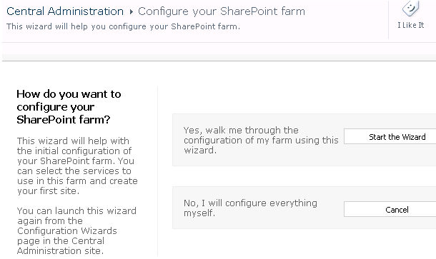Select the No, I will configure everything text
Screen dimensions: 436x259
tap(250, 208)
